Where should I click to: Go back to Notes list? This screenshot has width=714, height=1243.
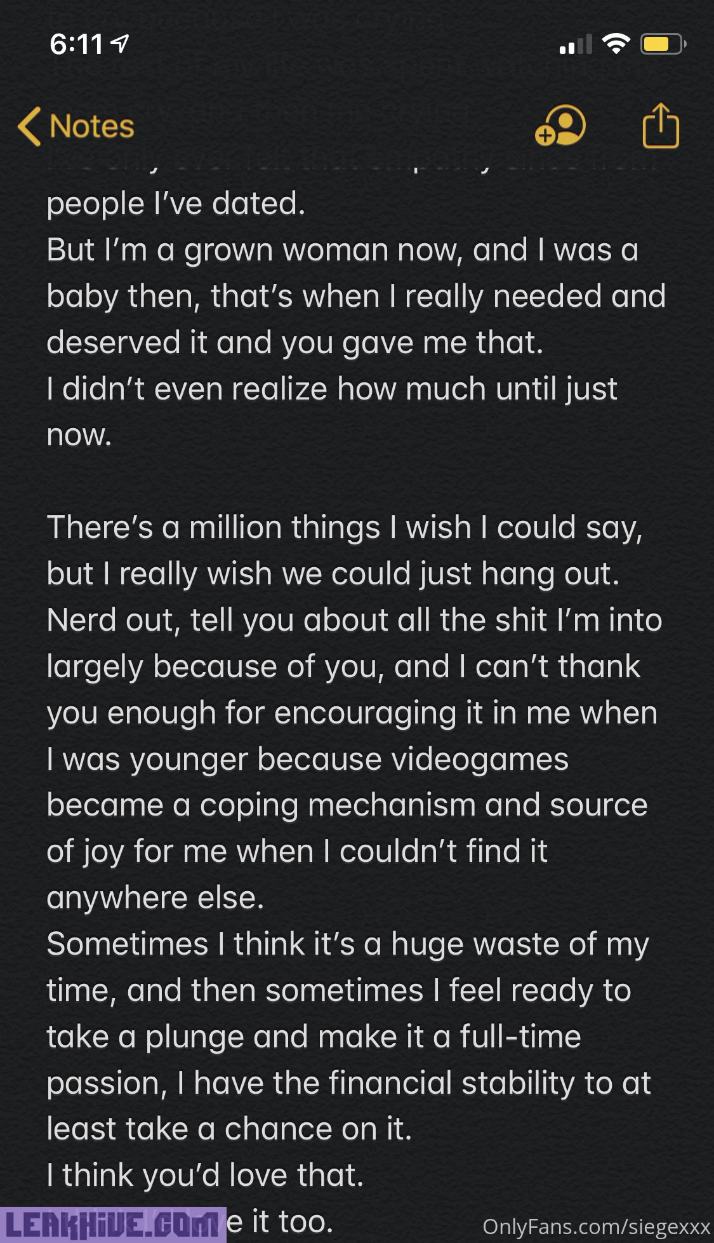(x=92, y=126)
